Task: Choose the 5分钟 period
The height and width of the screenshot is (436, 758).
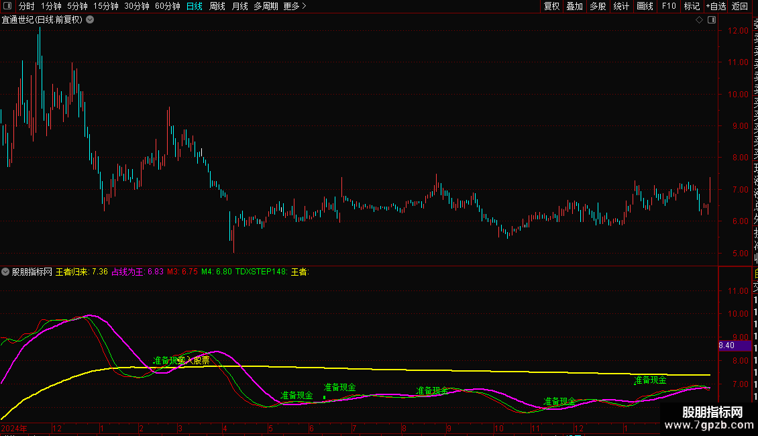Action: point(77,6)
